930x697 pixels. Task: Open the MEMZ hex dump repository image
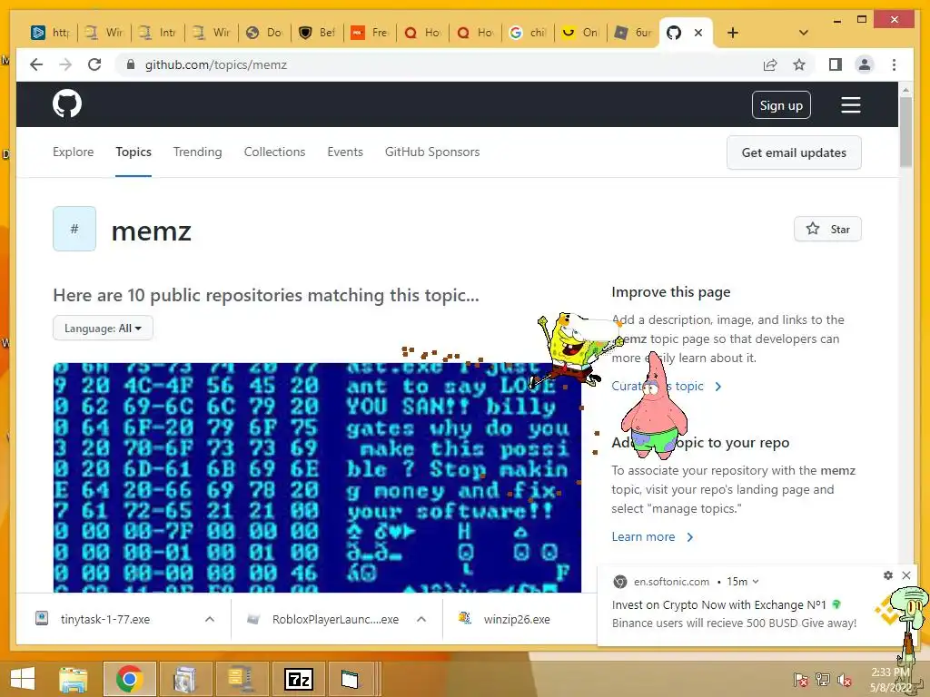point(317,477)
